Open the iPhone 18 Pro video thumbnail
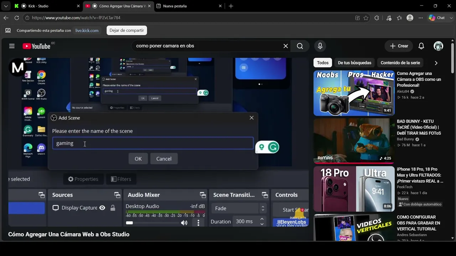The width and height of the screenshot is (456, 256). (354, 189)
